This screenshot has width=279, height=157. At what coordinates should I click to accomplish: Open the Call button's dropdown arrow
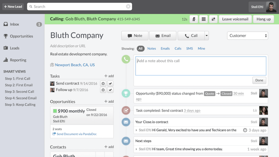pyautogui.click(x=206, y=35)
